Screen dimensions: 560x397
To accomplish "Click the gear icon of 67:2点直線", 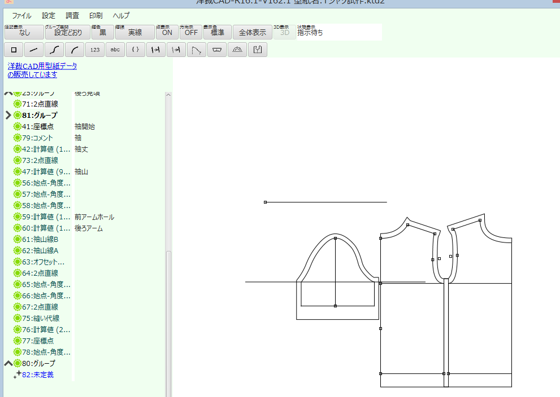I will 17,307.
